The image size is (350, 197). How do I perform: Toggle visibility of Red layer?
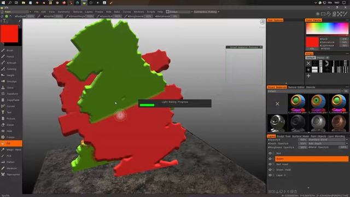[x=270, y=153]
